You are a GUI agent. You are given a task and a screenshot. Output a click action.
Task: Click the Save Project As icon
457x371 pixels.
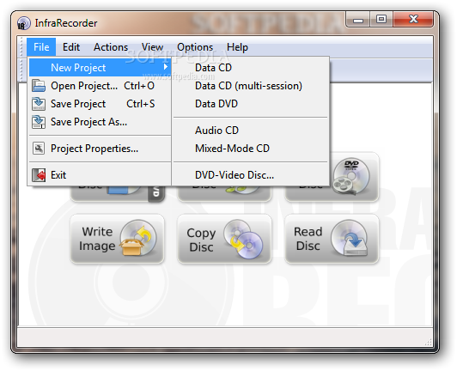tap(39, 122)
